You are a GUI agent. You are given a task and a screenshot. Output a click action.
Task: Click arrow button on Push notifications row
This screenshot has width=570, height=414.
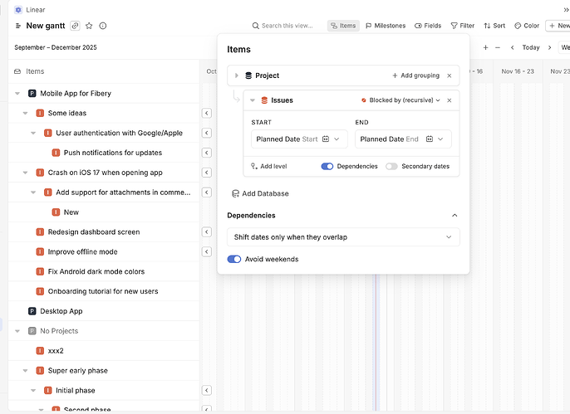[206, 153]
